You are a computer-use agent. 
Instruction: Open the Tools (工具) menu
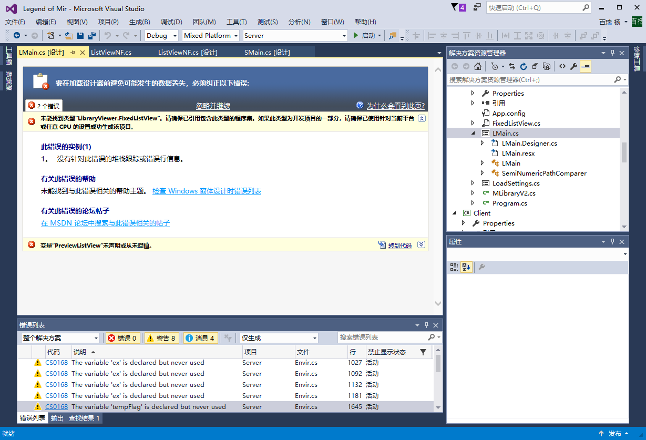tap(237, 22)
